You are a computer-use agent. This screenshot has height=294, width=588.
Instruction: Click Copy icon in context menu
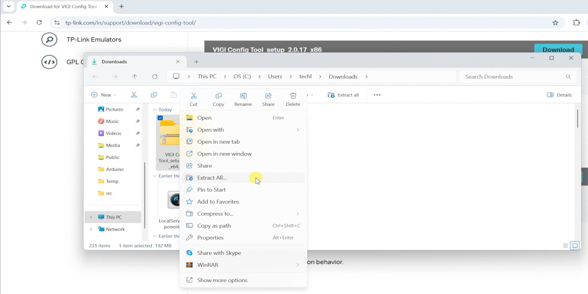pyautogui.click(x=219, y=96)
